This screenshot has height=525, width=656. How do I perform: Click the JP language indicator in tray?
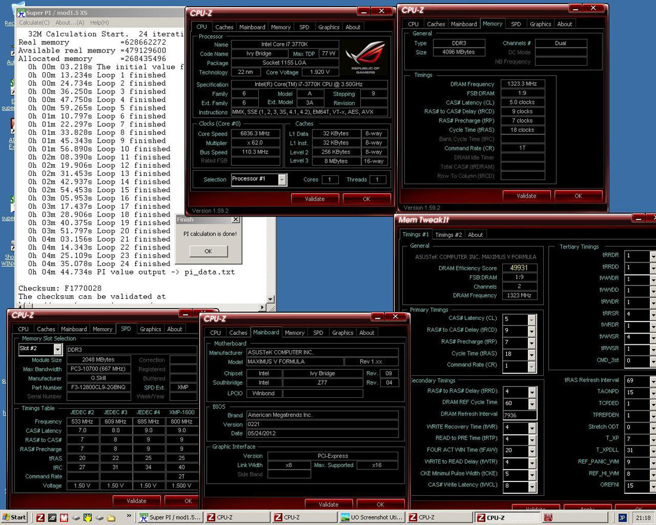tap(622, 517)
